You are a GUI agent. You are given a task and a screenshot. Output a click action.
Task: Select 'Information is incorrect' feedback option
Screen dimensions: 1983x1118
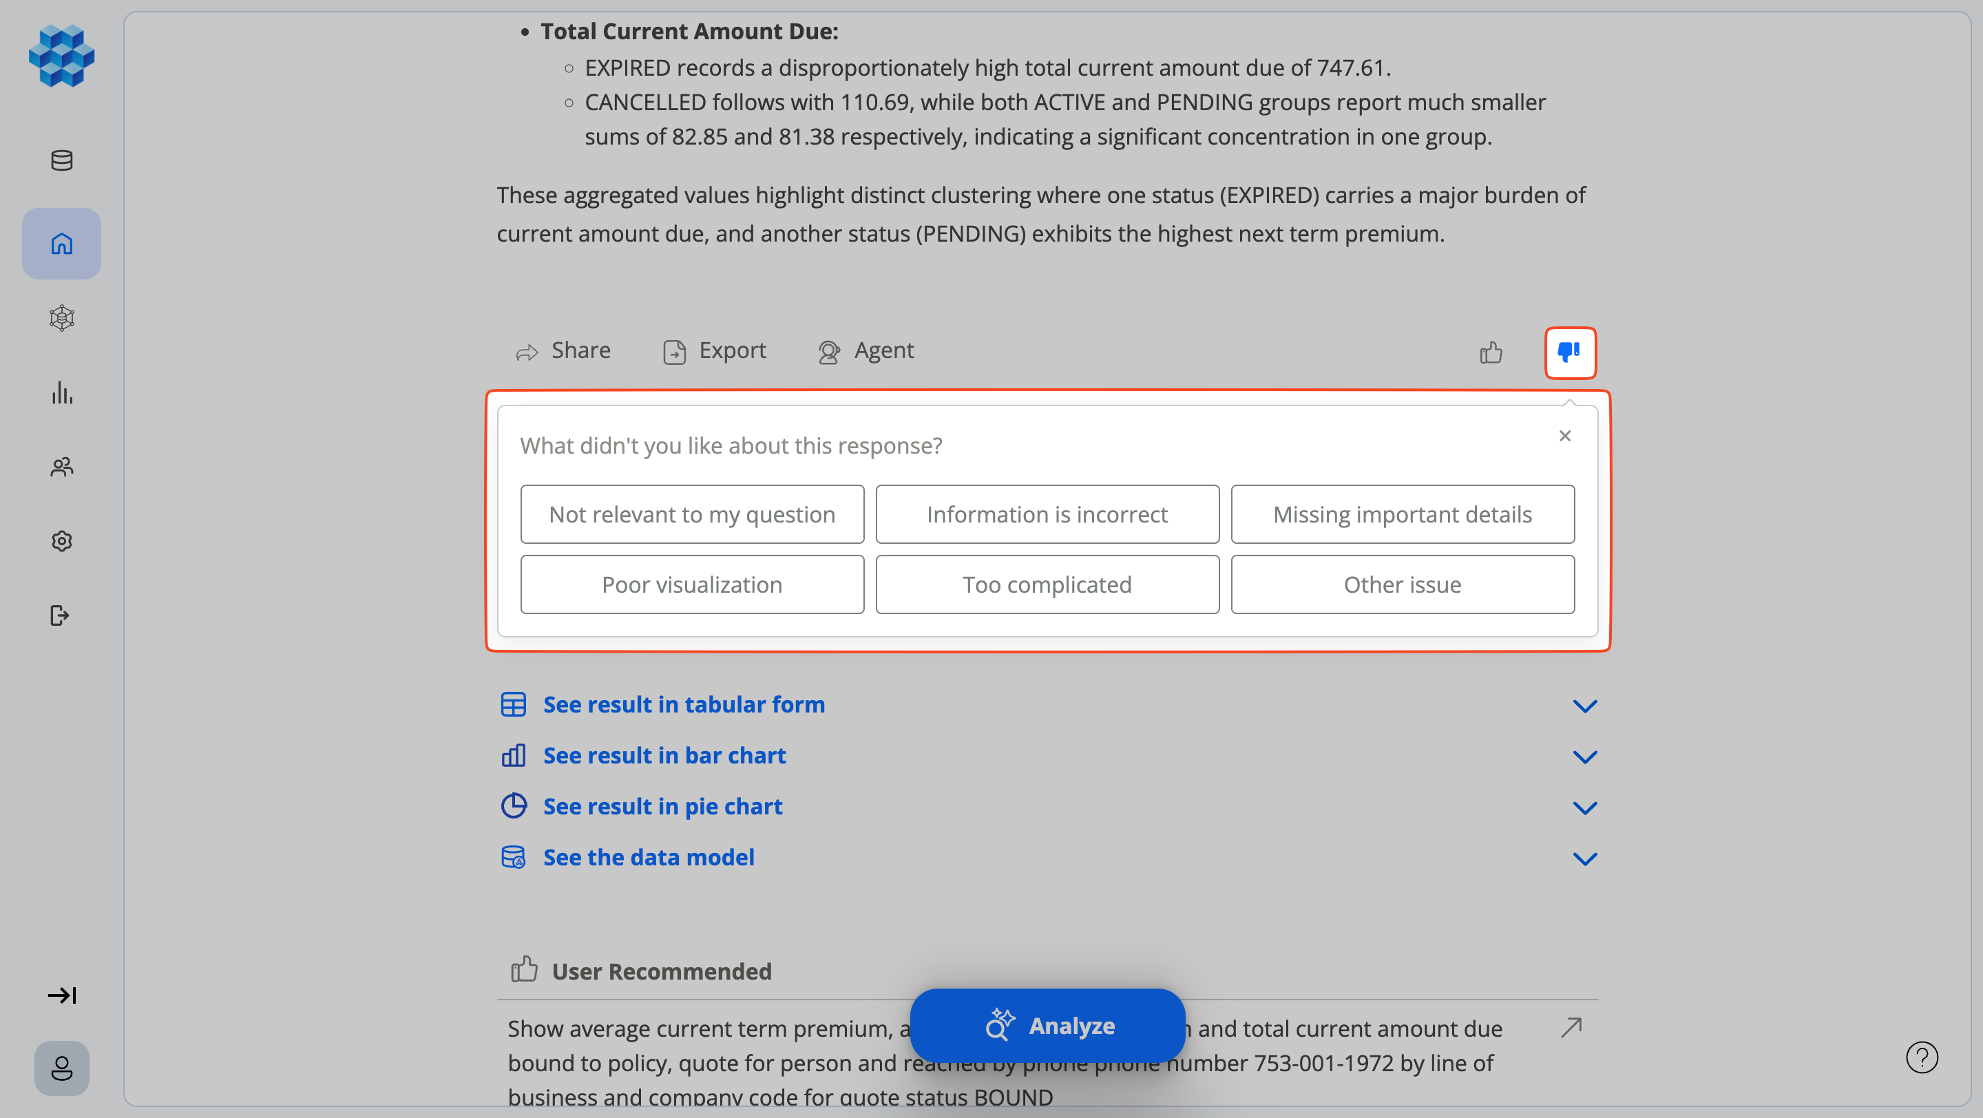click(1047, 514)
